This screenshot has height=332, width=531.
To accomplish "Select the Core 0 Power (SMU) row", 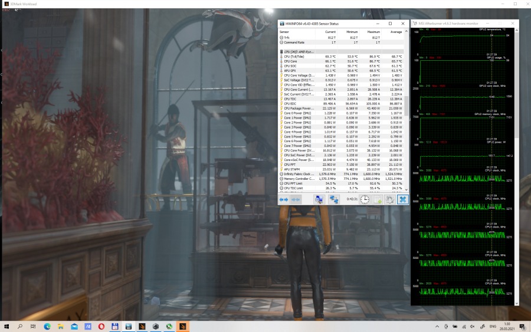I will pos(341,113).
